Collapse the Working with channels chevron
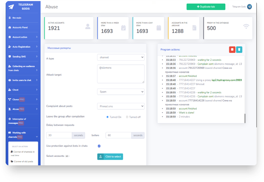Viewport: 264px width, 182px height. point(37,137)
